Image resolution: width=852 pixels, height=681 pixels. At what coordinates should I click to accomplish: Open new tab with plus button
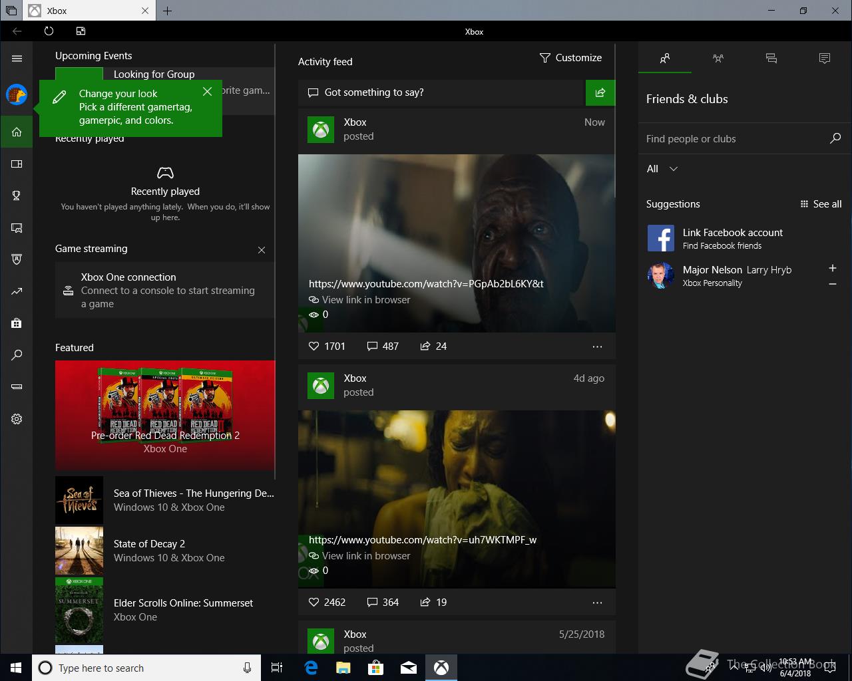tap(167, 11)
